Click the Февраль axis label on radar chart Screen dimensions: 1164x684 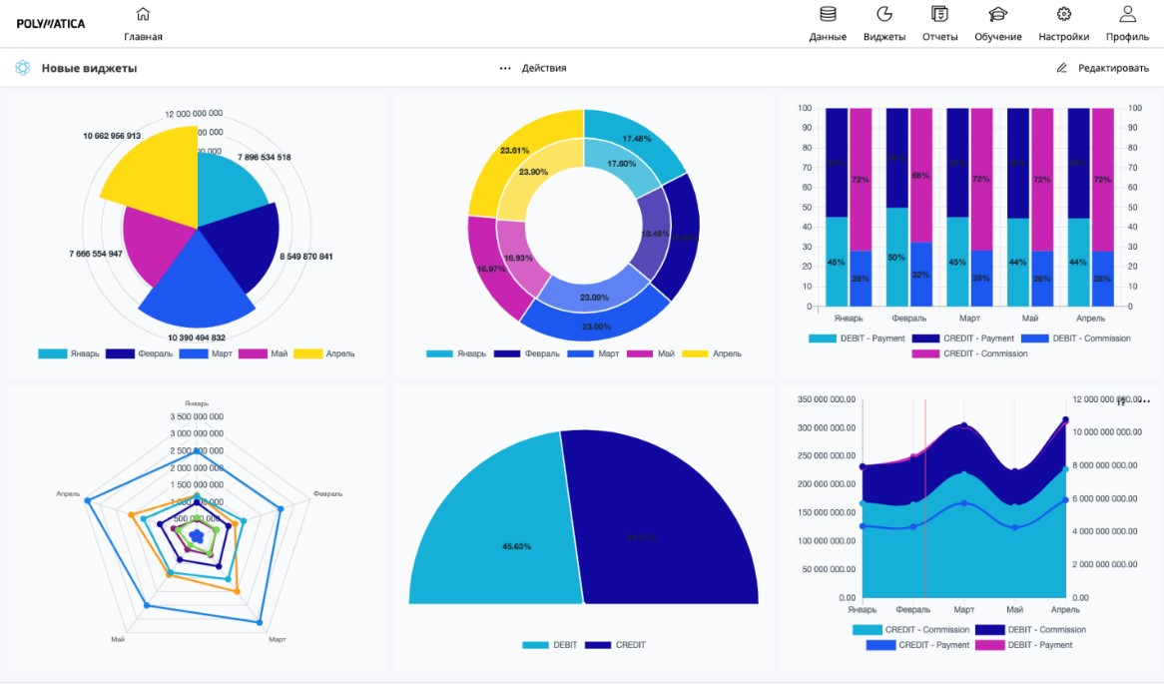327,493
